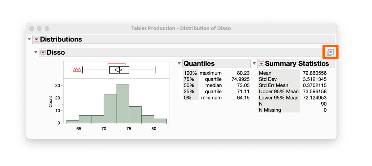Open the Disso red triangle menu
Image resolution: width=372 pixels, height=166 pixels.
pyautogui.click(x=43, y=53)
